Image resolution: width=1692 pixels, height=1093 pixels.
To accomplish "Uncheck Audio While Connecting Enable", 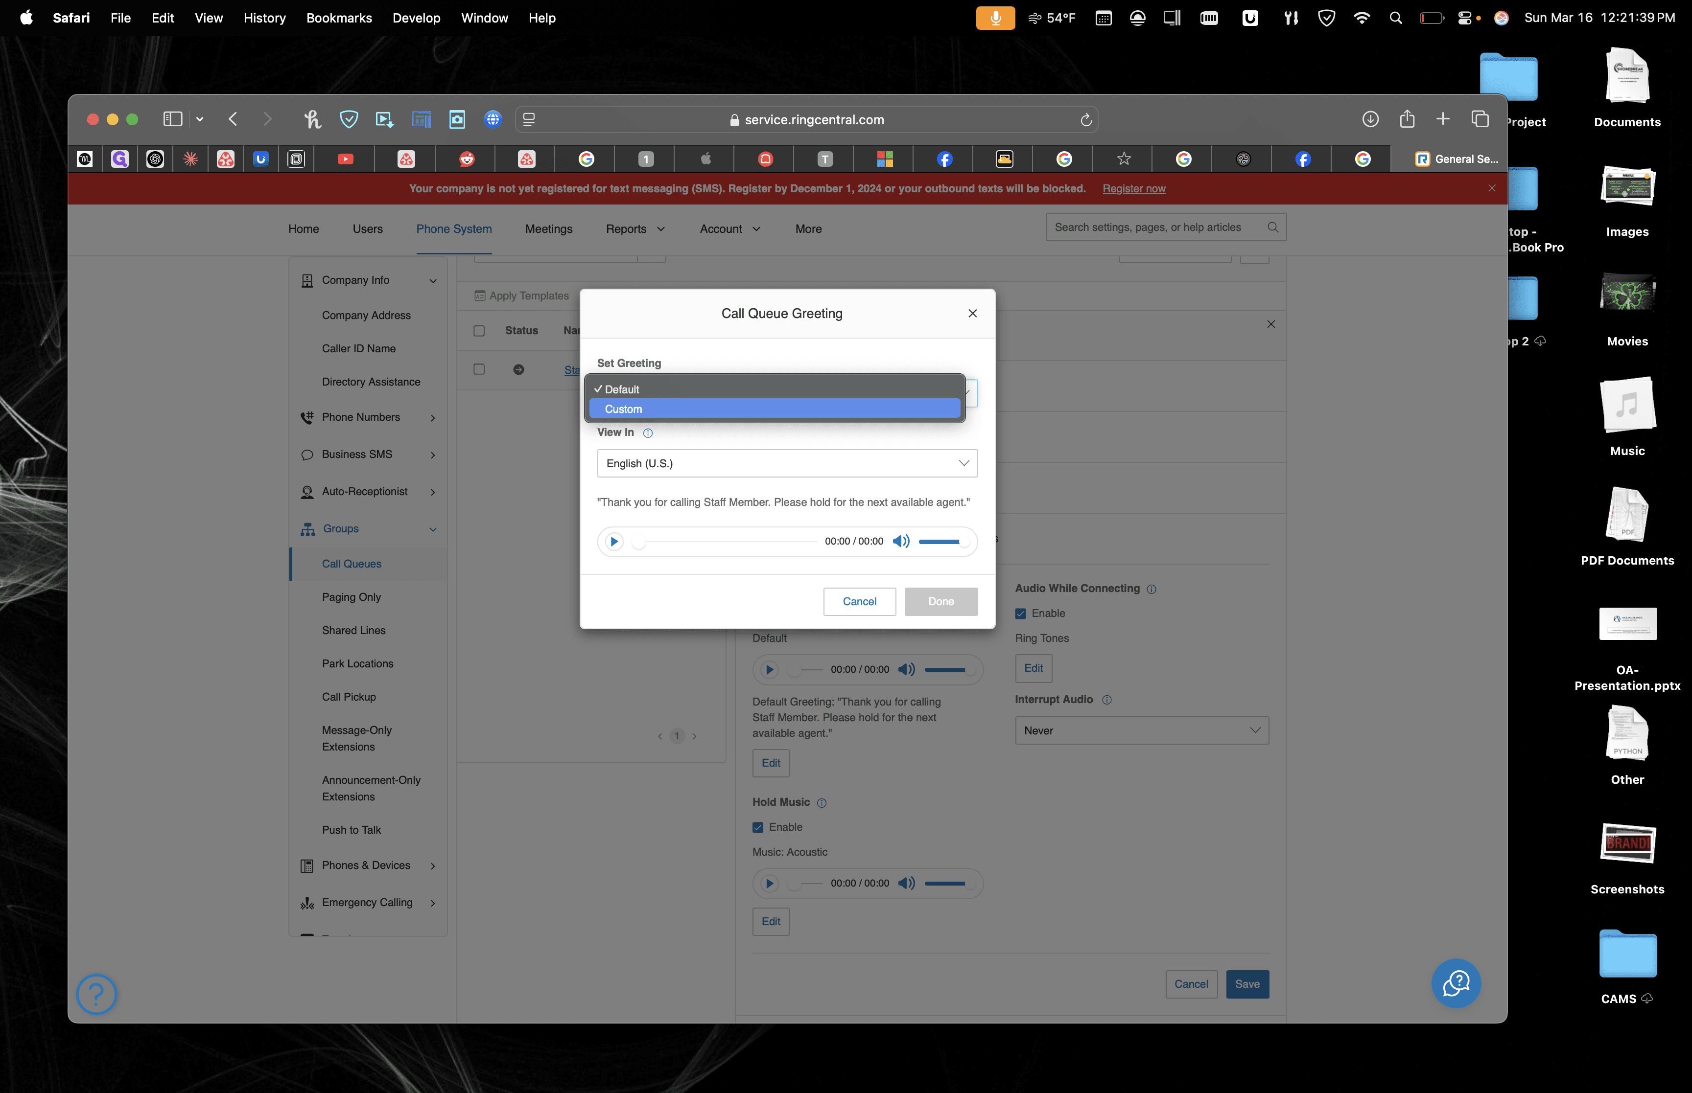I will click(x=1020, y=613).
